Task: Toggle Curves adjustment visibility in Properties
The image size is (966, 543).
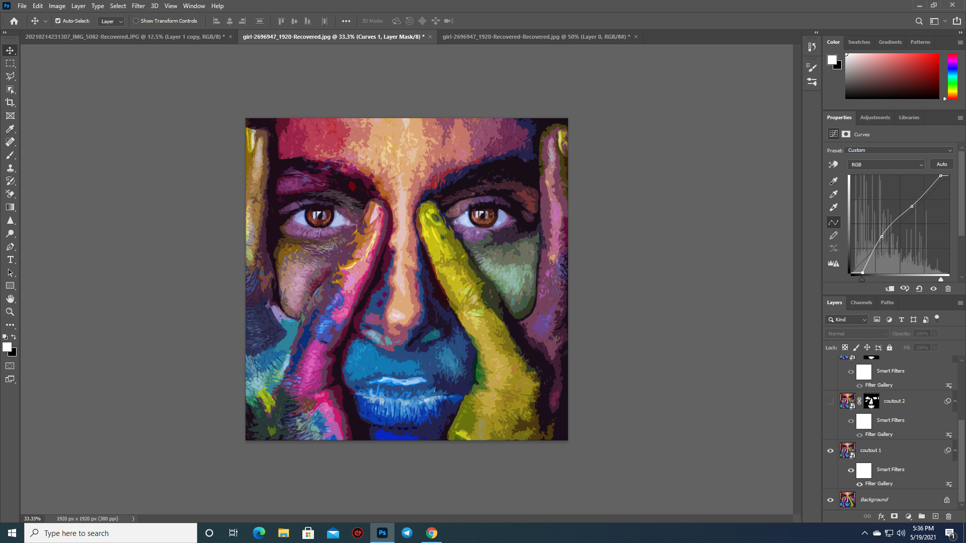Action: [933, 289]
